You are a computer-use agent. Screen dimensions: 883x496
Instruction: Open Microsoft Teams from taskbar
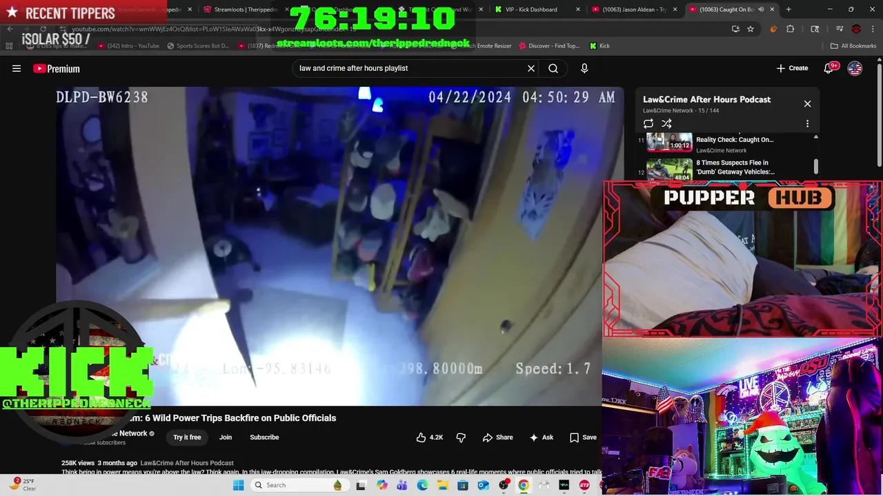point(402,485)
